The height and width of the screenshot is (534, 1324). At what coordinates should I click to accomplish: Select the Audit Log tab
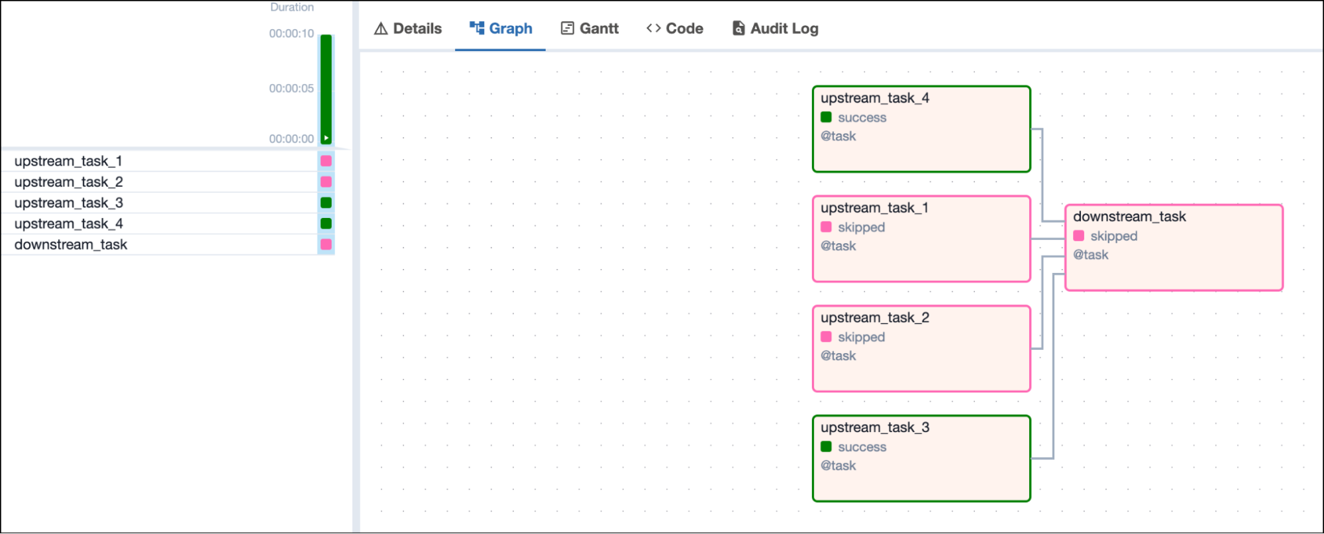tap(776, 28)
